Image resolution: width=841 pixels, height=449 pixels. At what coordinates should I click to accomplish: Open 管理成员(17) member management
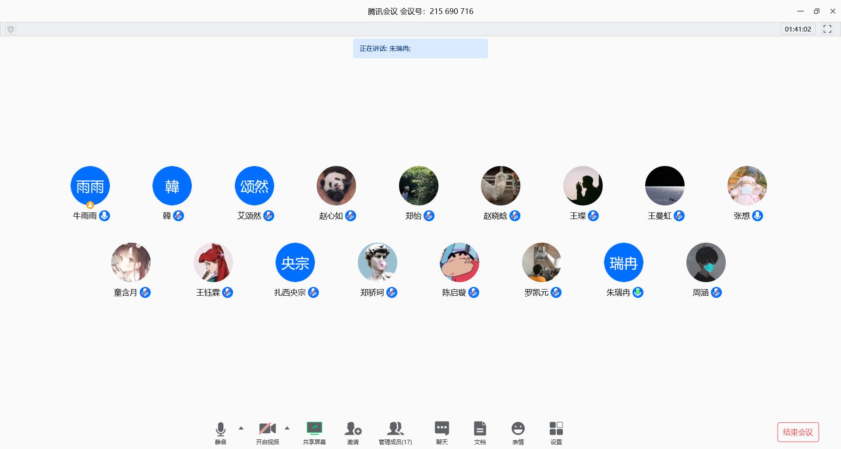395,432
